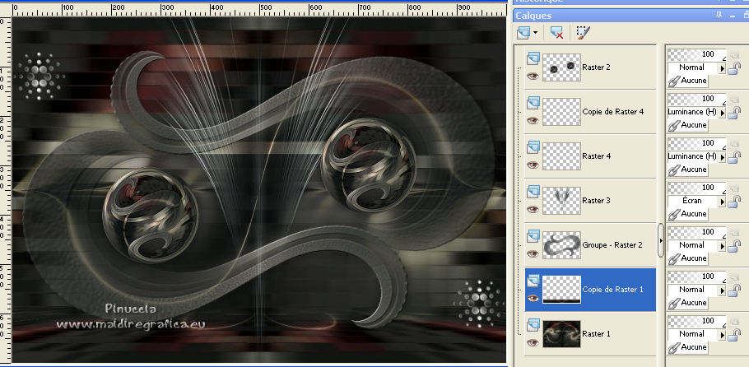Click link-group Aucune icon for Groupe - Raster 2
The image size is (749, 367).
point(674,258)
